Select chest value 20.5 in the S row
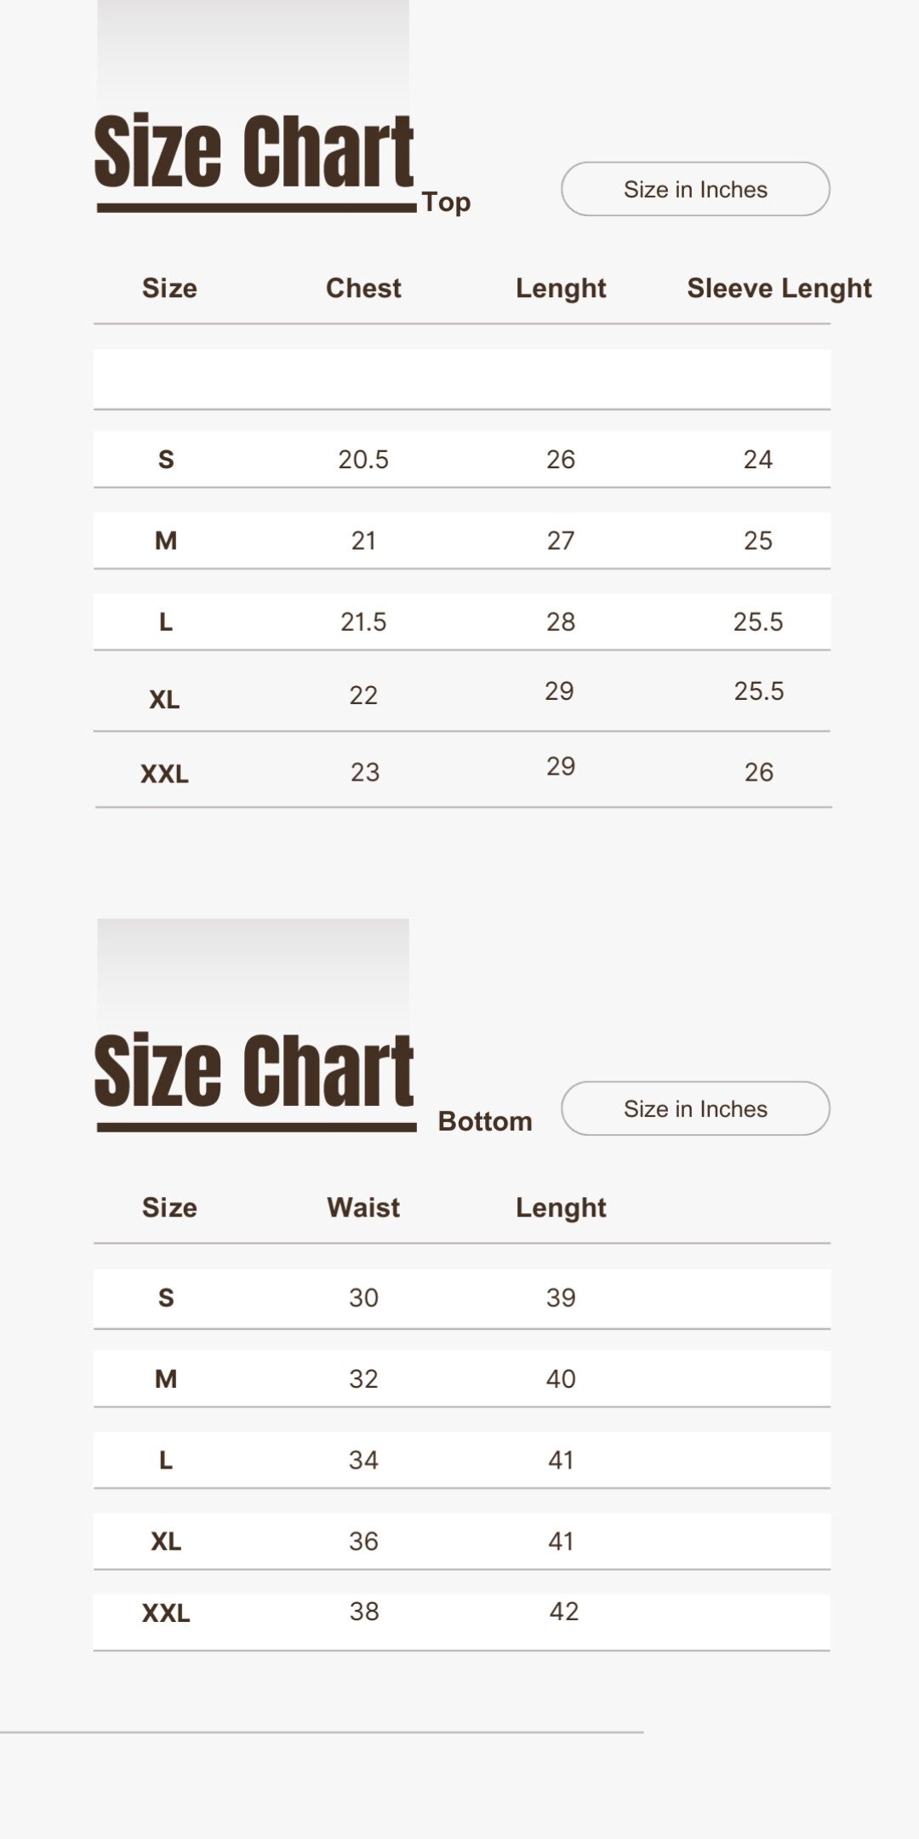 [x=363, y=460]
